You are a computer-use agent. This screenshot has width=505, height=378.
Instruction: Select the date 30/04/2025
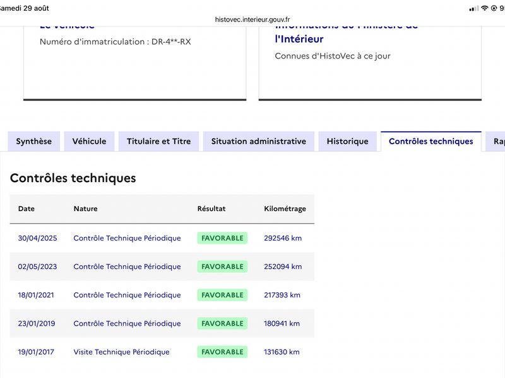tap(37, 238)
